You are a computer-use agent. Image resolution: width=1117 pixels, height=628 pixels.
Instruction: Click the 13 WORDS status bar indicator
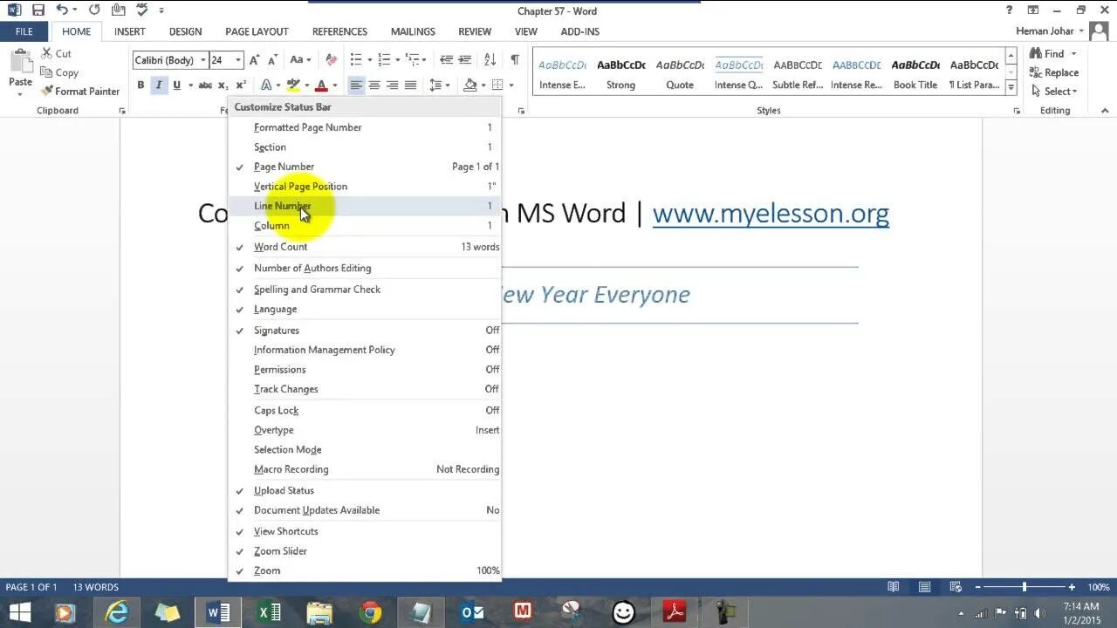(95, 587)
